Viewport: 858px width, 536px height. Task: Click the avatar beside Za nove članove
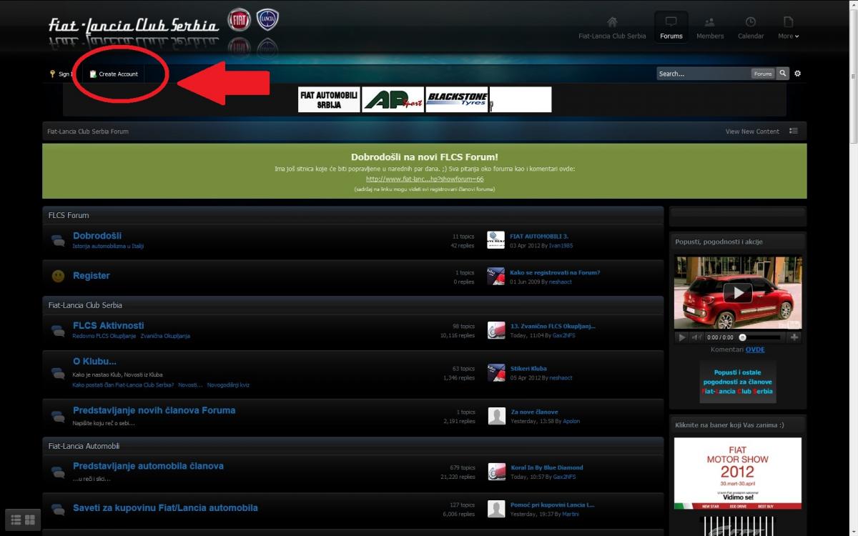tap(496, 416)
